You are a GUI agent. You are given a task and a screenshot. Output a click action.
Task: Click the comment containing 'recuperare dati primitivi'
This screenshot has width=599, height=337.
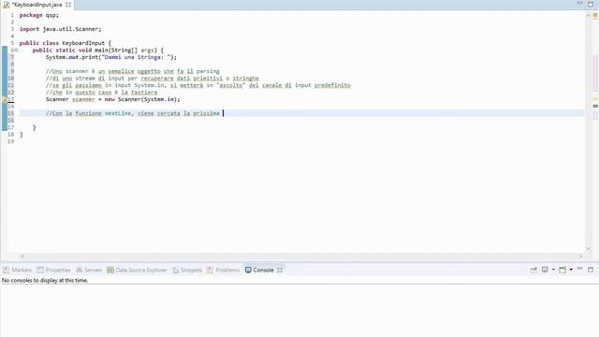pyautogui.click(x=152, y=79)
